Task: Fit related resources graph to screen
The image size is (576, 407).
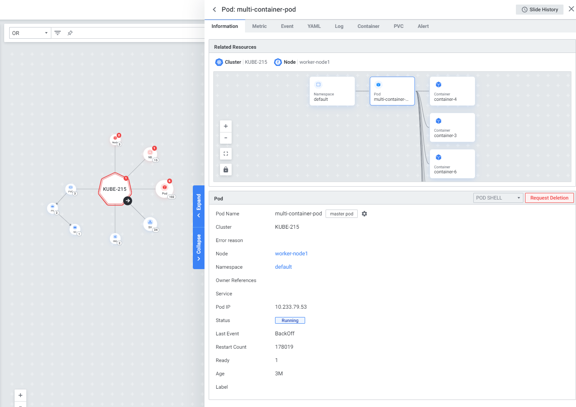Action: coord(226,154)
